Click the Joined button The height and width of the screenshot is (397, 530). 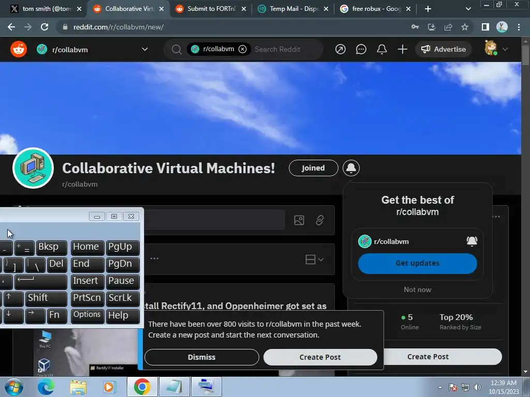(313, 168)
